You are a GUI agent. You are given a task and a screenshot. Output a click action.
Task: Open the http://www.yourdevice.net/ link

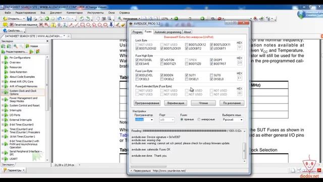click(170, 171)
